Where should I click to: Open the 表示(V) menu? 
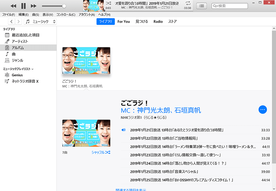[x=47, y=14]
